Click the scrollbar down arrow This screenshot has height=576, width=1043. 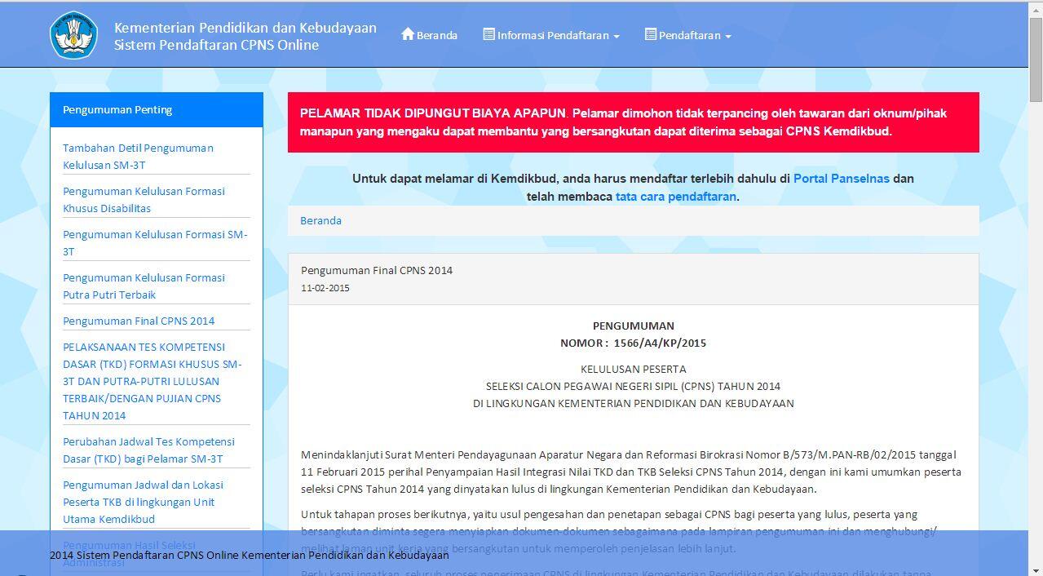pyautogui.click(x=1036, y=569)
